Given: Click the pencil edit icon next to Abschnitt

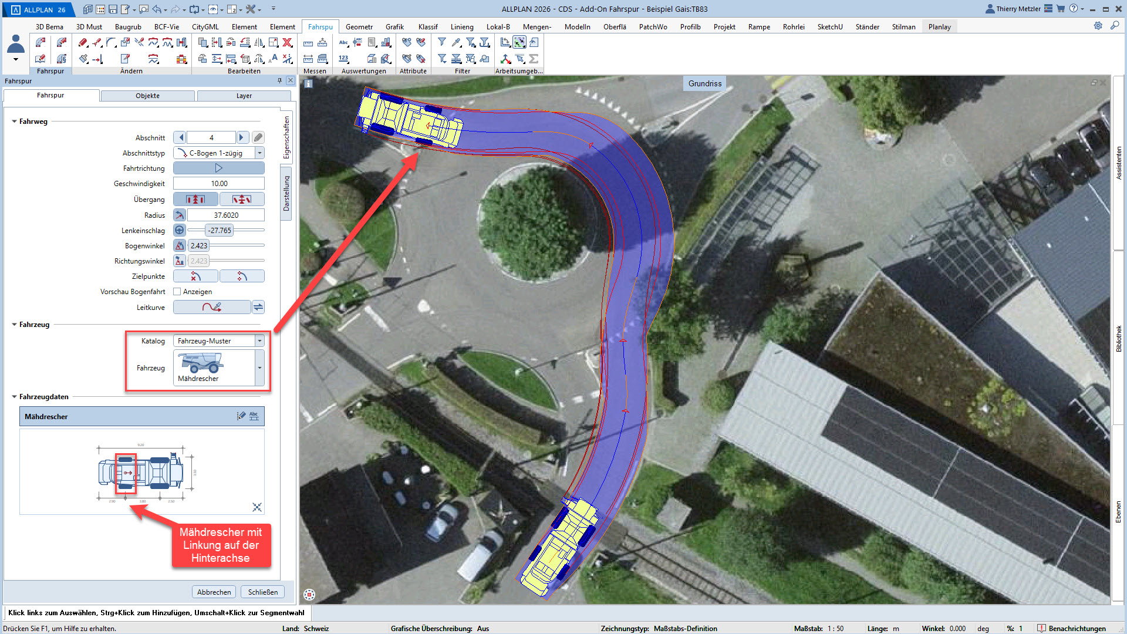Looking at the screenshot, I should click(258, 137).
